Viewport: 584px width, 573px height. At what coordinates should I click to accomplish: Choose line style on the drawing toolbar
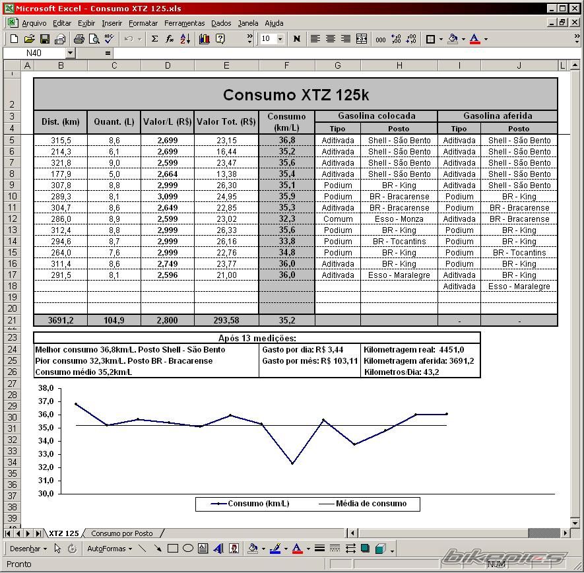(319, 549)
